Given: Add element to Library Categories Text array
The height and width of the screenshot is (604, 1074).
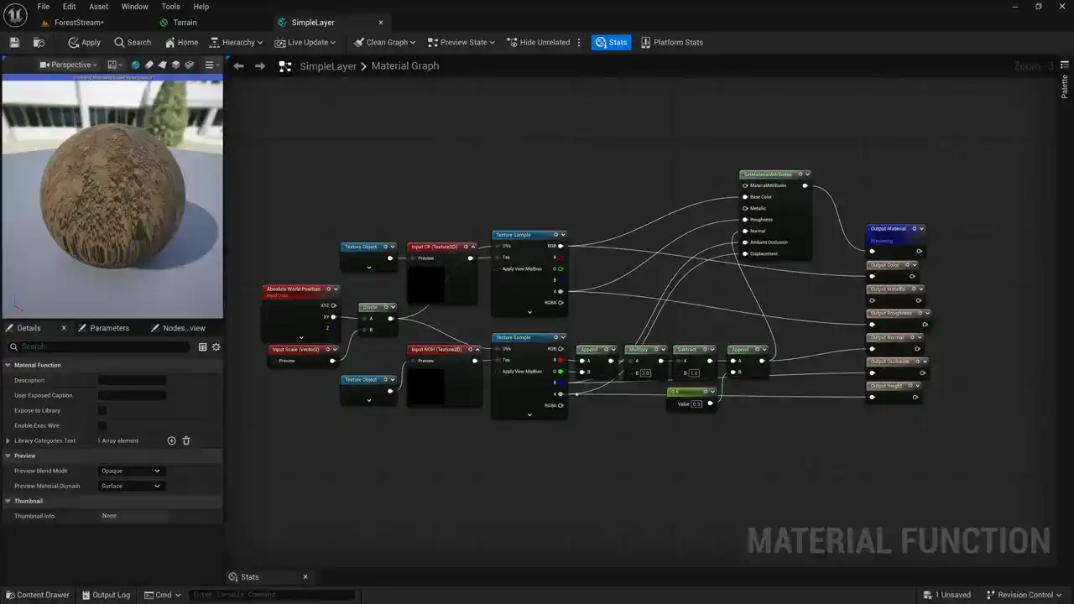Looking at the screenshot, I should 171,440.
